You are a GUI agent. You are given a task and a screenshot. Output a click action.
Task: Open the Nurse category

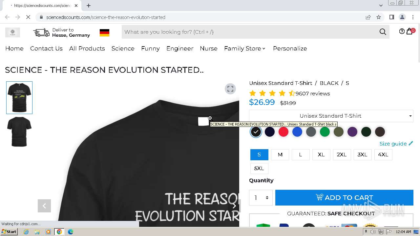pyautogui.click(x=209, y=49)
